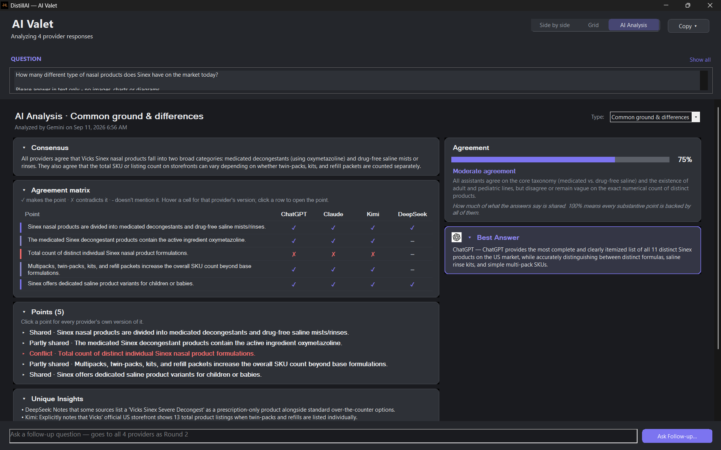
Task: Click DeepSeek checkmark in first matrix row
Action: 412,227
